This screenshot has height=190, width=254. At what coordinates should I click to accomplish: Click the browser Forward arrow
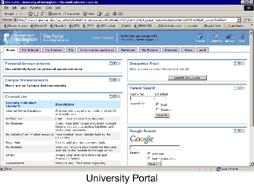[x=21, y=14]
